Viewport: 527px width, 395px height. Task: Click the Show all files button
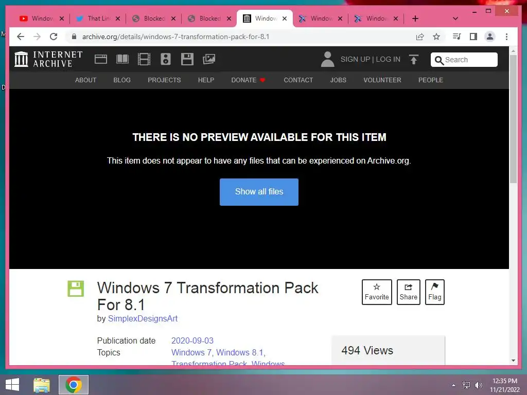259,192
